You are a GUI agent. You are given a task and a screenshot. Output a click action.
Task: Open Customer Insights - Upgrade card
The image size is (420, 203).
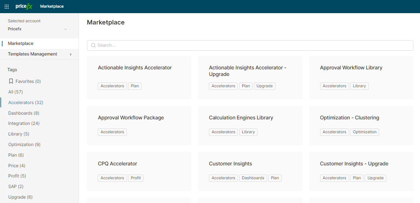coord(361,172)
